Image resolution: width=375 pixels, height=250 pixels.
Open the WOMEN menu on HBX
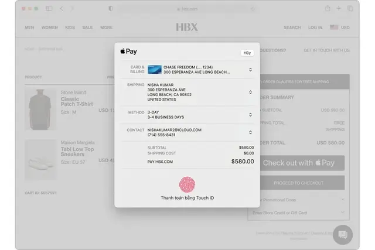click(50, 28)
